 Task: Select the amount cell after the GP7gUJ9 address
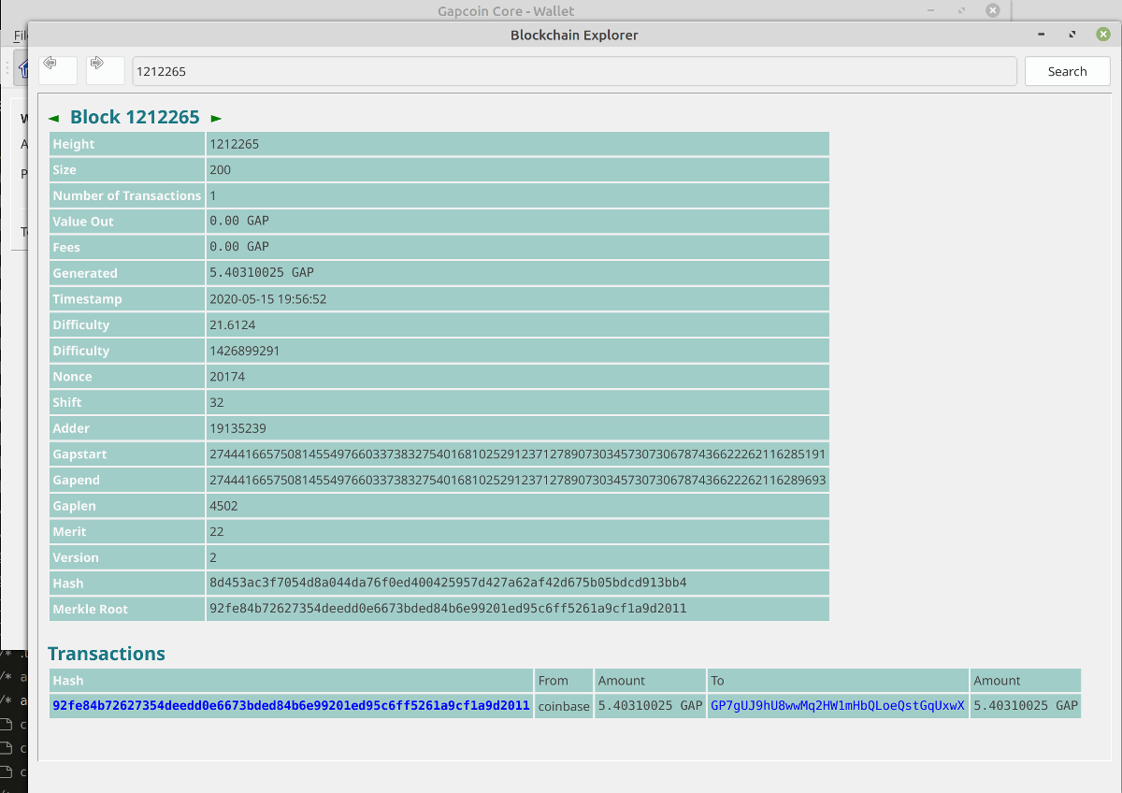tap(1026, 706)
